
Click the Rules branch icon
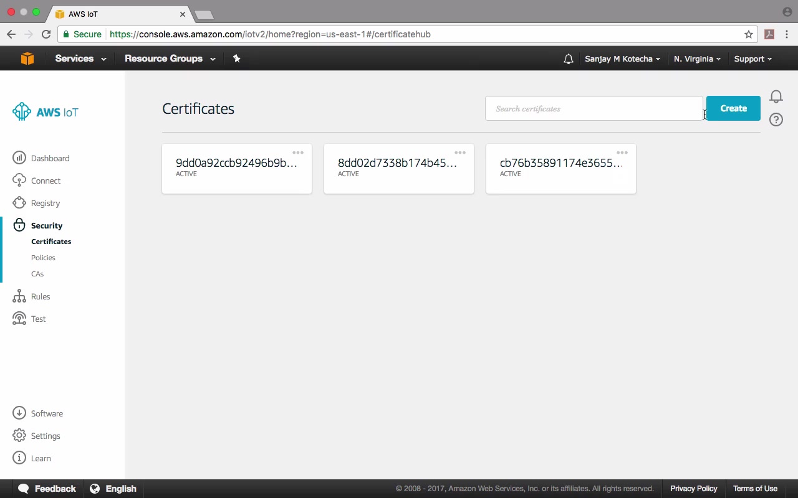coord(19,296)
